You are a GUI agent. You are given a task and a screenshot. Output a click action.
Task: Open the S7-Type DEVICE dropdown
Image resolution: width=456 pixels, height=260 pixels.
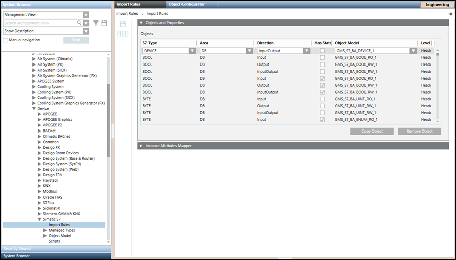(192, 51)
